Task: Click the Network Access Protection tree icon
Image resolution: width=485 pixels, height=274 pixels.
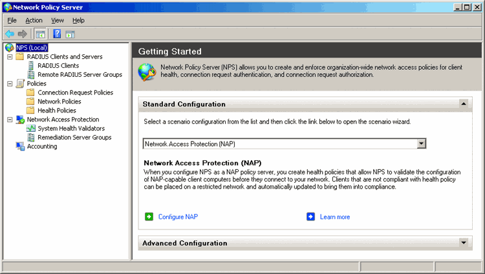Action: point(20,120)
